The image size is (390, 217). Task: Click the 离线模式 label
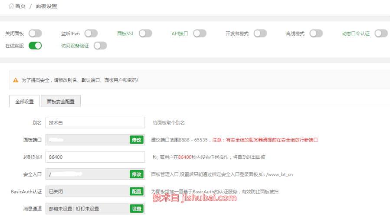pos(295,33)
